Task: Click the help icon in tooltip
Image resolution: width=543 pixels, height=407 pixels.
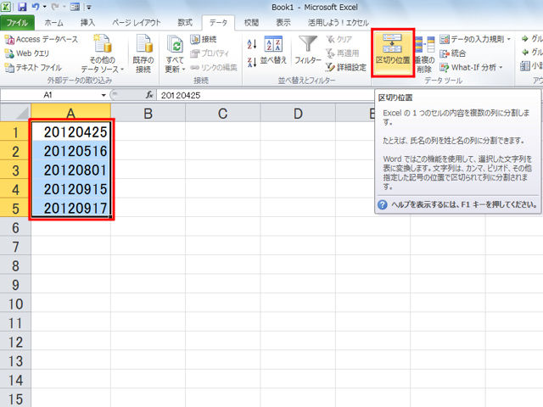Action: click(x=383, y=204)
